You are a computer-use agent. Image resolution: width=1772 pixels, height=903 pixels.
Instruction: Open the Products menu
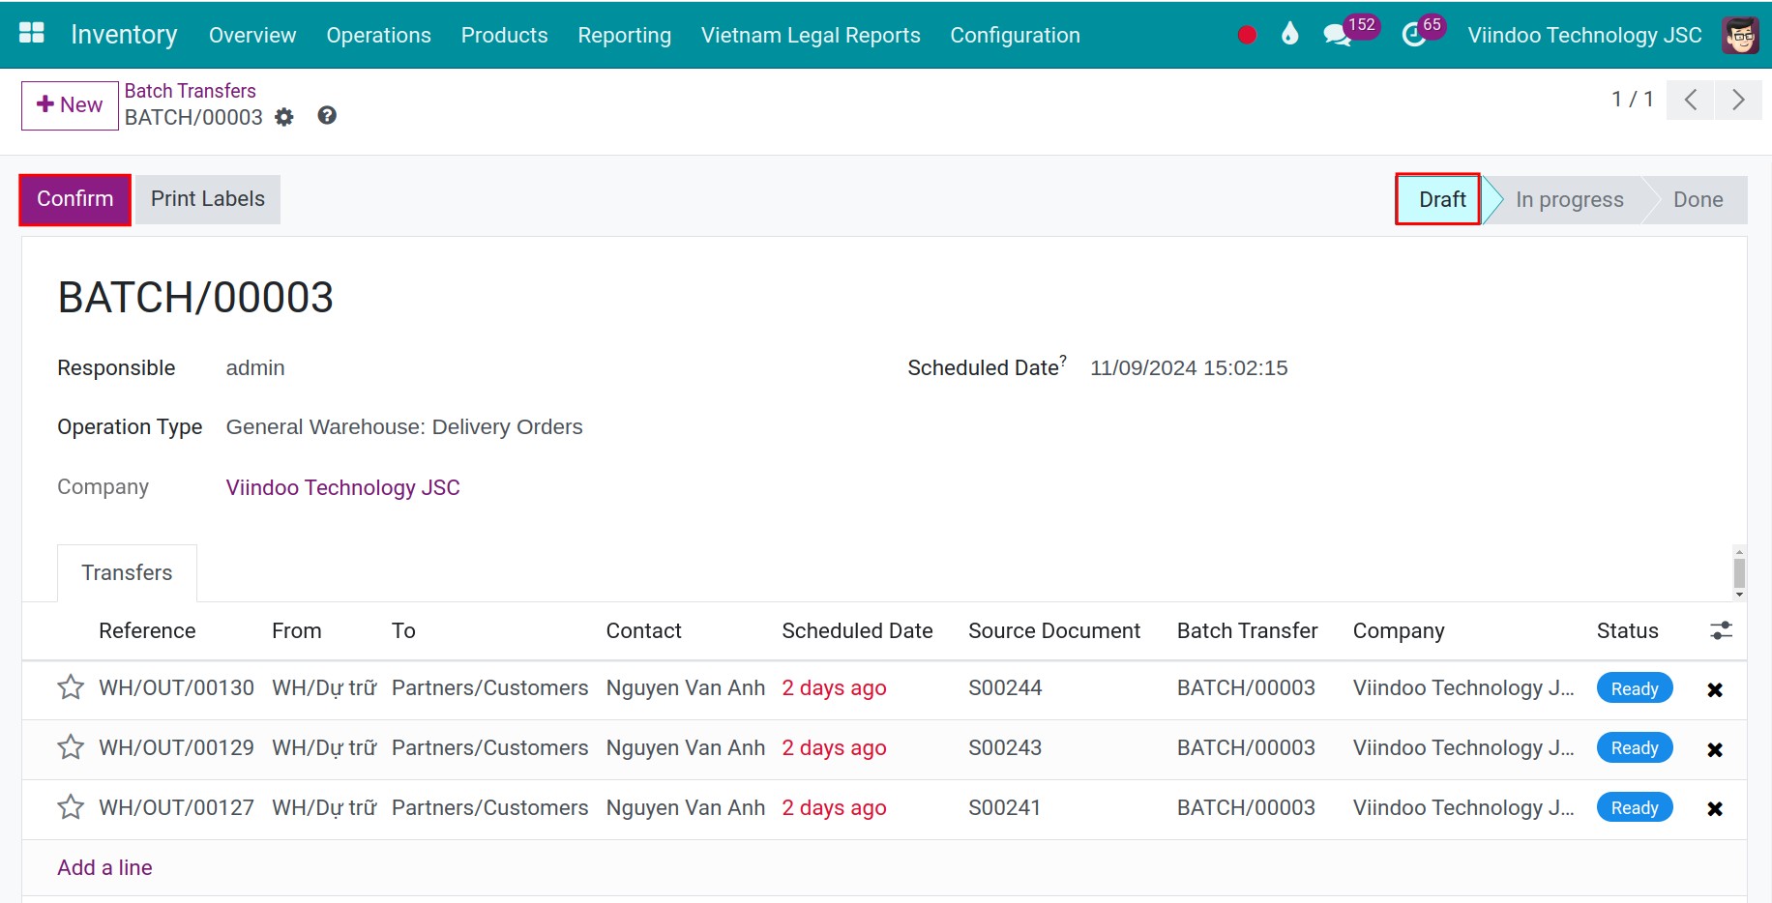point(504,35)
